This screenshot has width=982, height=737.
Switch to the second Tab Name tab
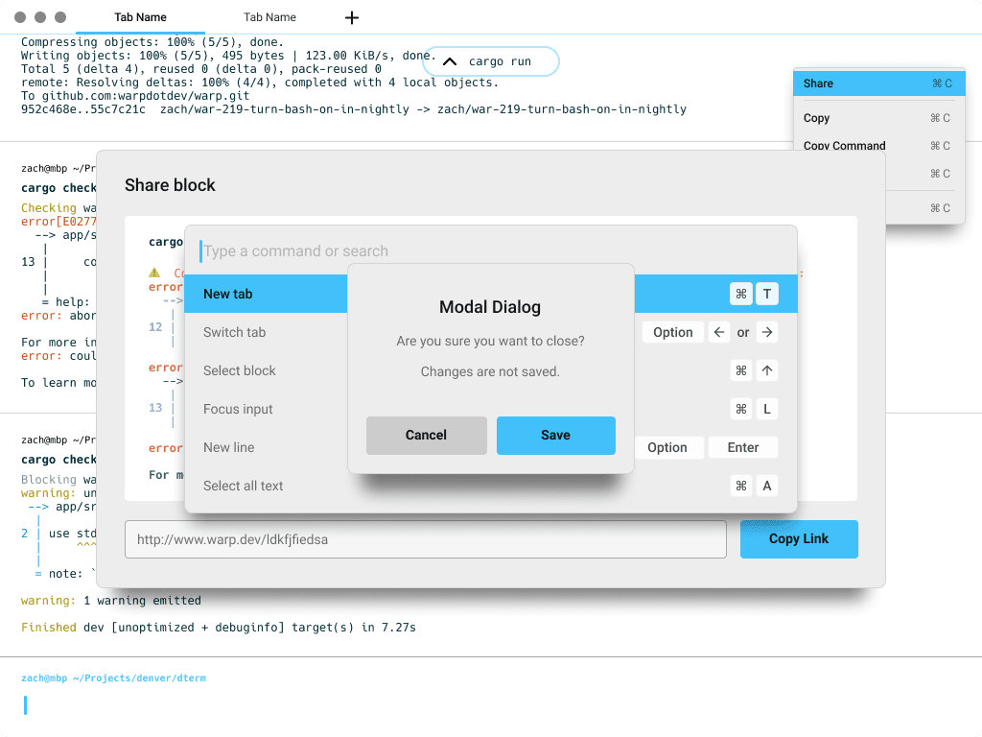269,17
